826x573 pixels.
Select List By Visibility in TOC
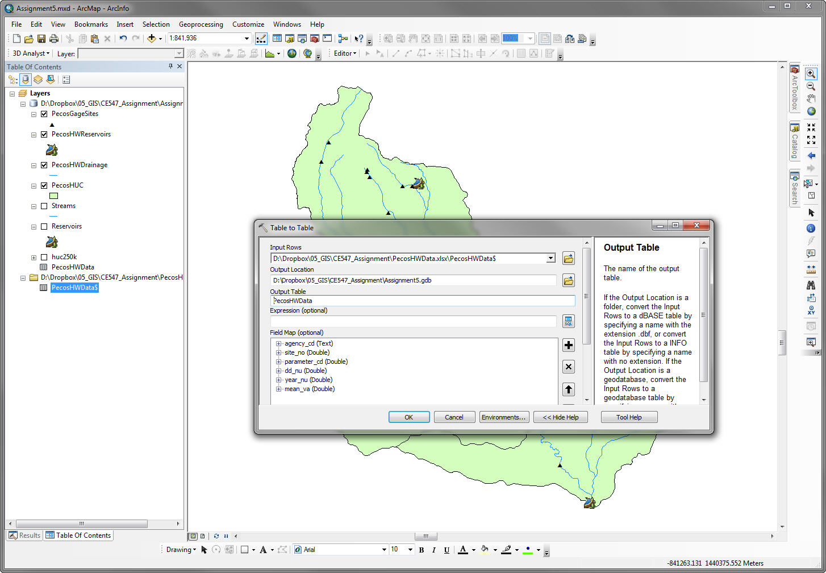tap(38, 80)
